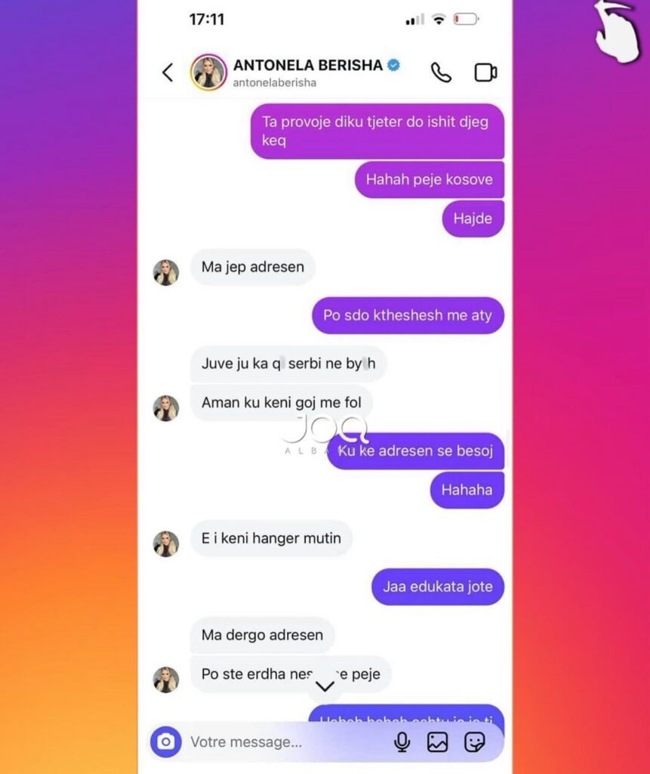650x774 pixels.
Task: Tap the back arrow in chat header
Action: click(x=168, y=73)
